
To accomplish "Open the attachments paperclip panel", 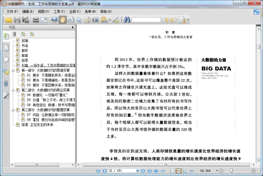I will (6, 83).
